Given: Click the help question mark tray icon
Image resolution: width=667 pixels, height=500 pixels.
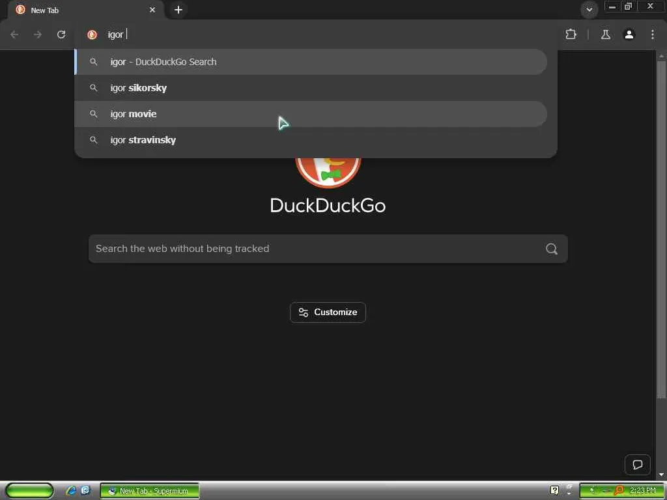Looking at the screenshot, I should 555,491.
